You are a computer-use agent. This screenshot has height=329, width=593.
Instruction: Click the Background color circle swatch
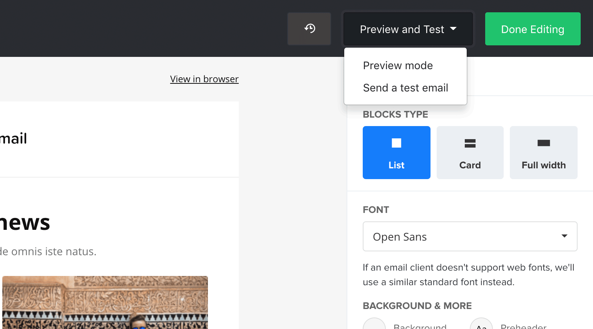pyautogui.click(x=374, y=326)
